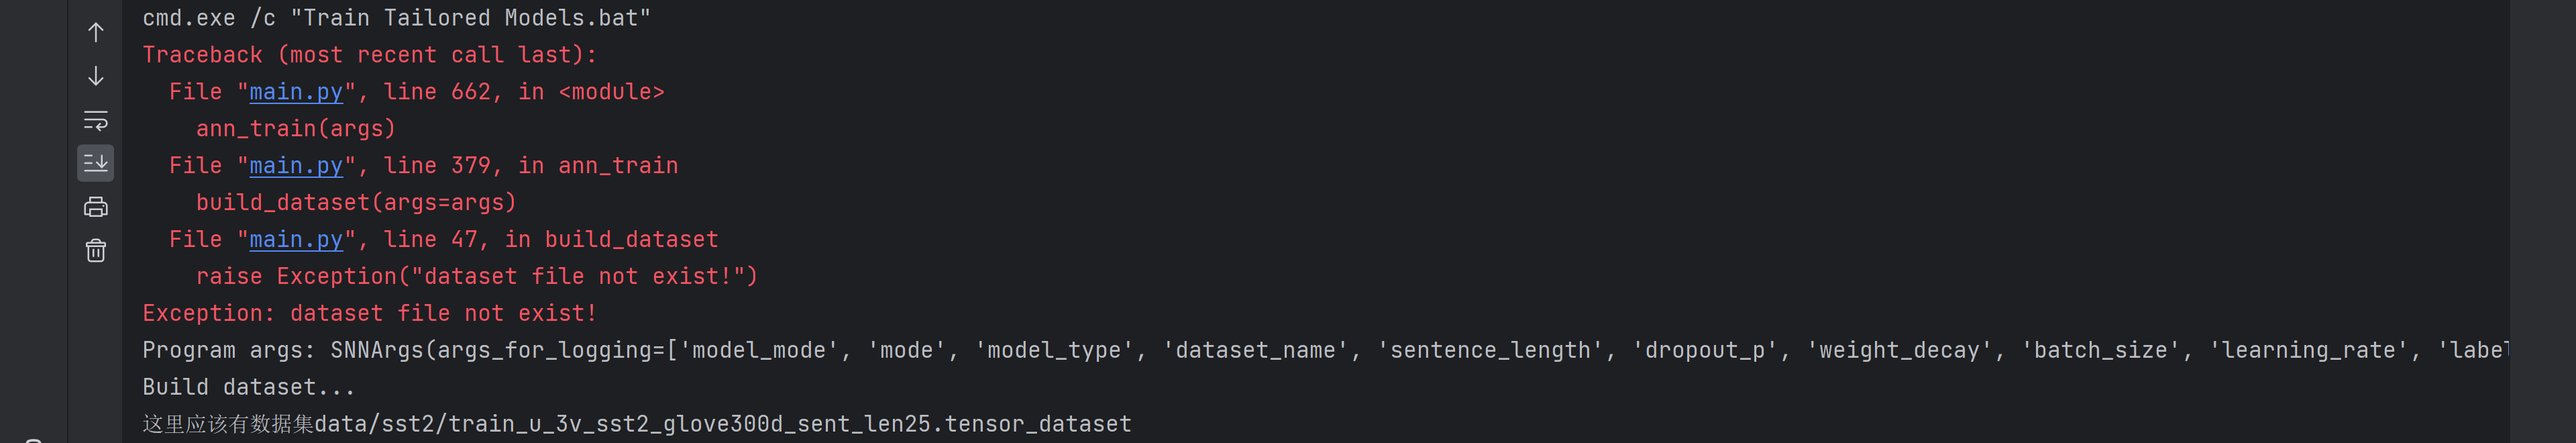
Task: Click the 'Build dataset...' output line
Action: coord(248,388)
